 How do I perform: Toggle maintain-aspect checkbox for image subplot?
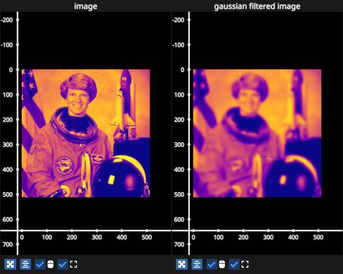[63, 264]
